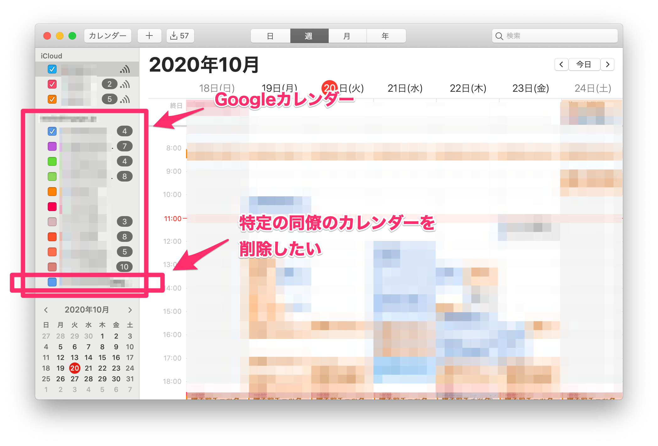
Task: Click the badge showing 7 events
Action: [x=124, y=146]
